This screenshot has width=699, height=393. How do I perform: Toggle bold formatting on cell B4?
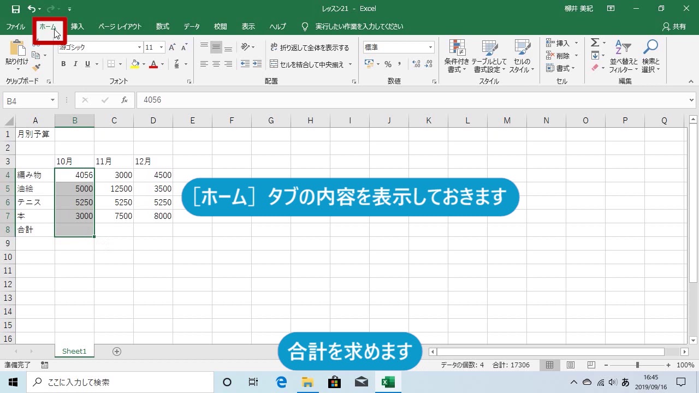[x=63, y=64]
